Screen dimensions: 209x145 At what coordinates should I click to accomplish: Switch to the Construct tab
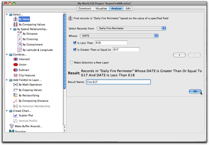pos(85,8)
